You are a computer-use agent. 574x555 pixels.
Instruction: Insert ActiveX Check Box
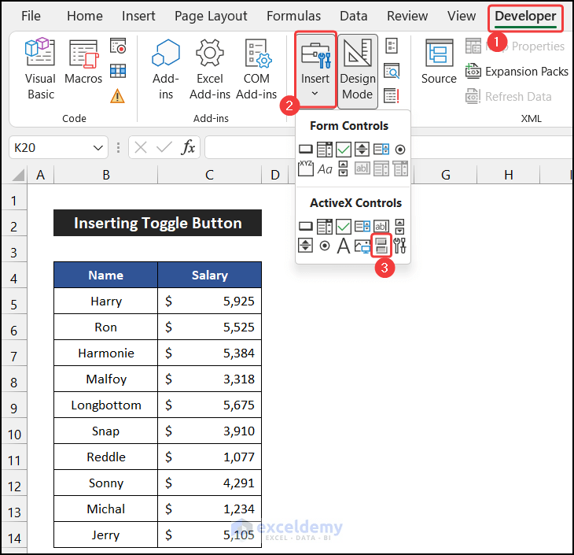pyautogui.click(x=344, y=227)
